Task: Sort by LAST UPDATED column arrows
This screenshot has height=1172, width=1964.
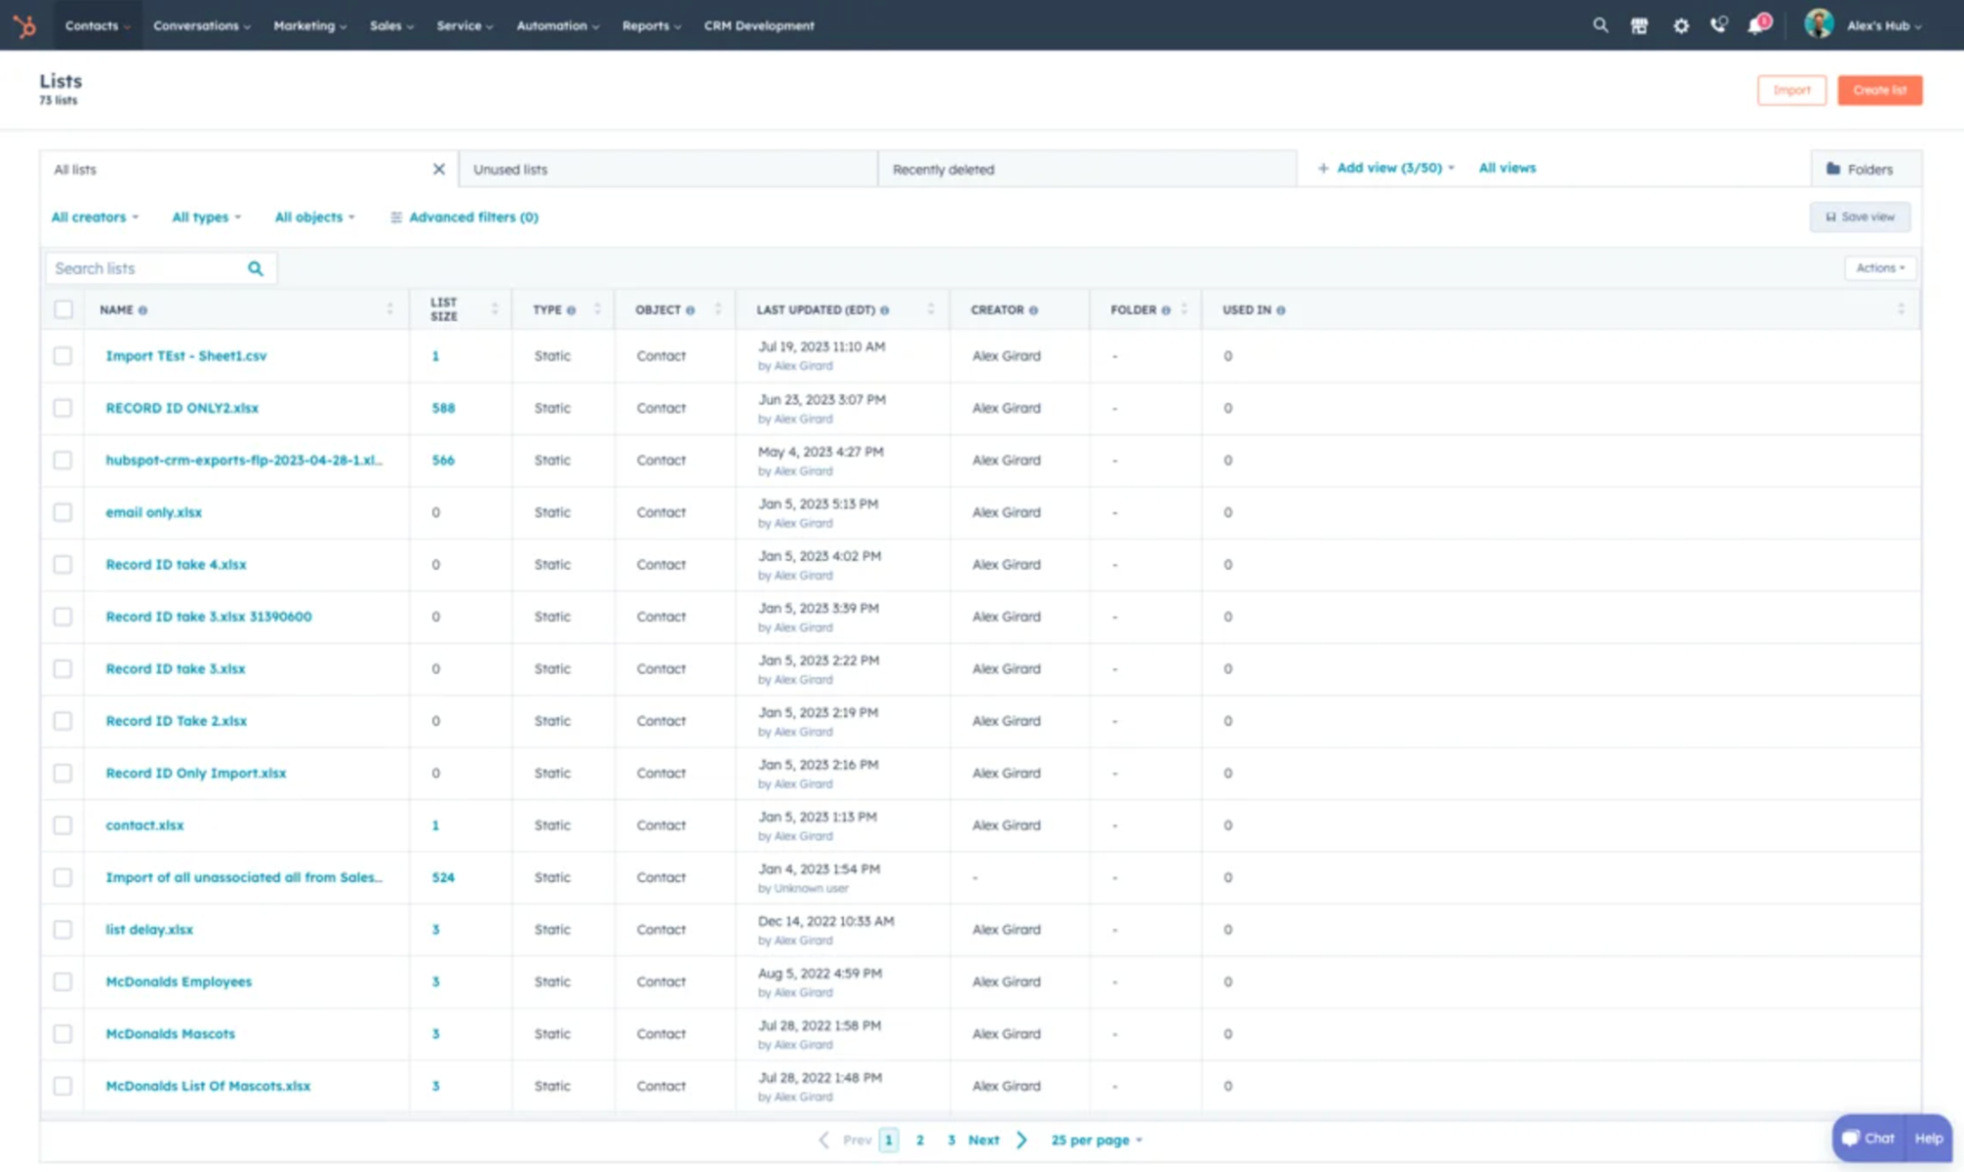Action: (930, 309)
